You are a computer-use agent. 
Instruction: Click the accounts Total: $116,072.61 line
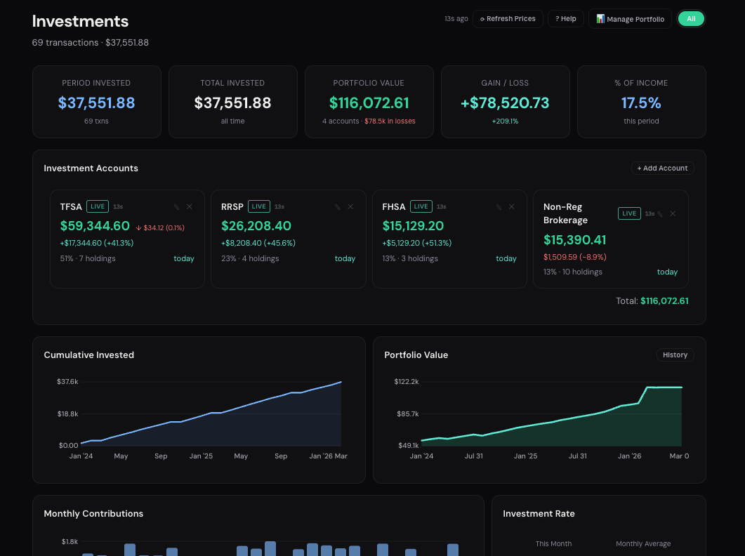click(x=652, y=300)
